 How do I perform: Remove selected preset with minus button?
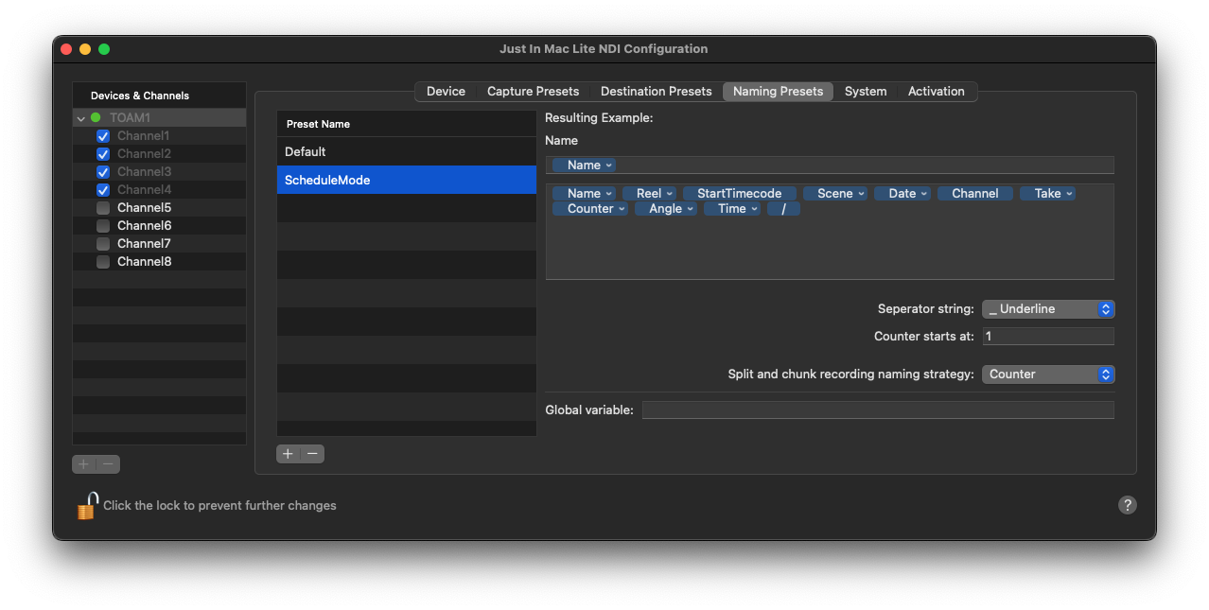pyautogui.click(x=312, y=454)
